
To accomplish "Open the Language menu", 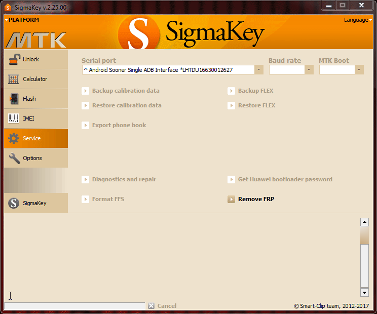I will coord(357,20).
